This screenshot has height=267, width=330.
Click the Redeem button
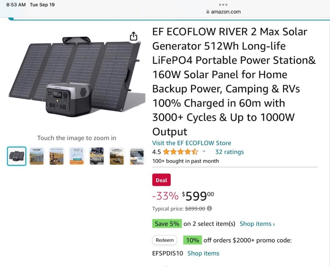point(165,240)
